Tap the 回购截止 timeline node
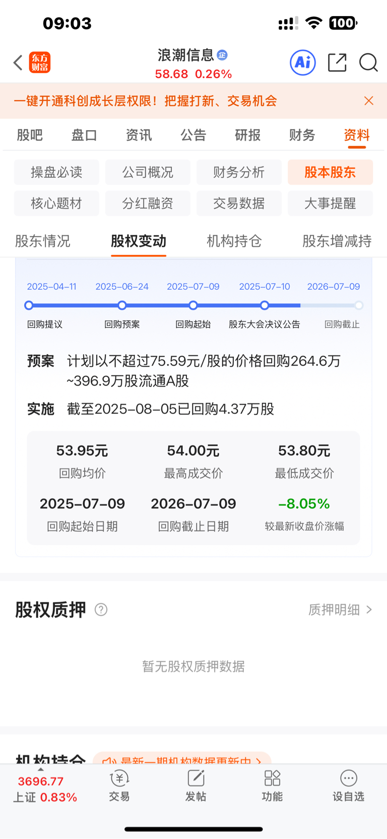Image resolution: width=387 pixels, height=839 pixels. [359, 305]
